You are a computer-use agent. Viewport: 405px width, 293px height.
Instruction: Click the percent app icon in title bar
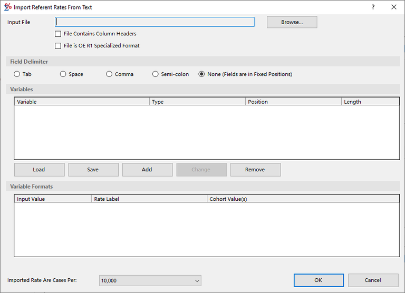tap(7, 7)
